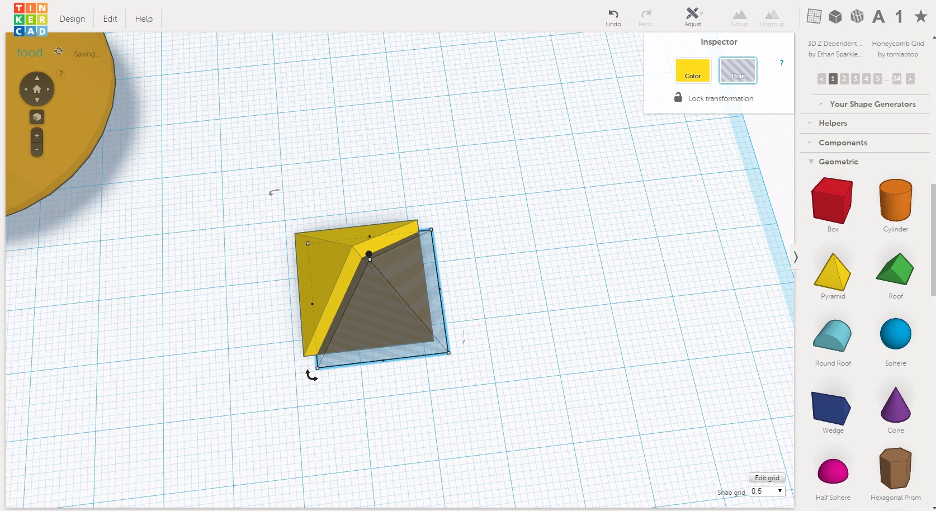Select the blue Sphere shape
The width and height of the screenshot is (936, 511).
pyautogui.click(x=895, y=334)
